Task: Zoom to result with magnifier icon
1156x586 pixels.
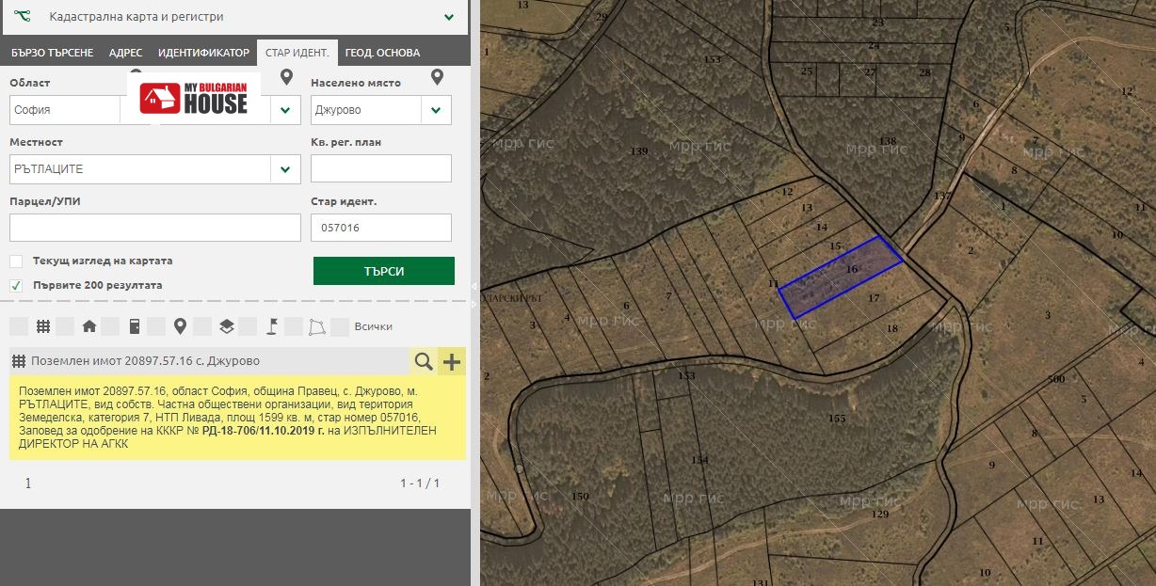Action: [x=424, y=361]
